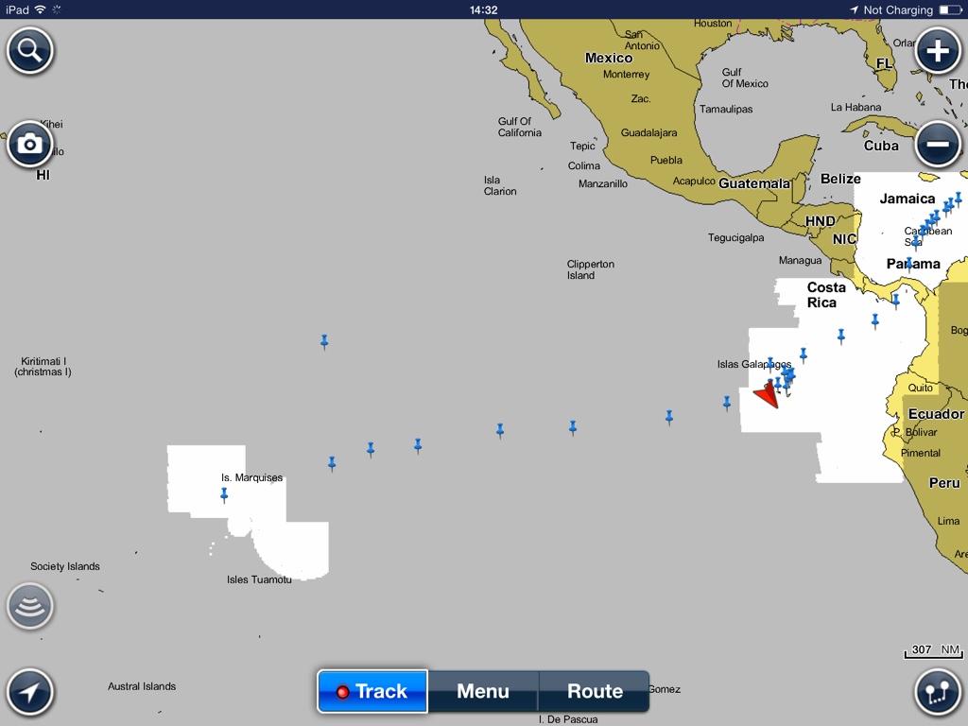Tap the 14:32 clock in status bar
This screenshot has width=968, height=726.
[483, 9]
